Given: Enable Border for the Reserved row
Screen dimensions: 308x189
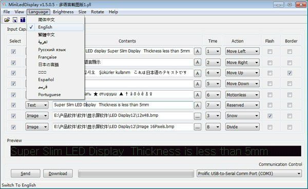Looking at the screenshot, I should [x=290, y=105].
